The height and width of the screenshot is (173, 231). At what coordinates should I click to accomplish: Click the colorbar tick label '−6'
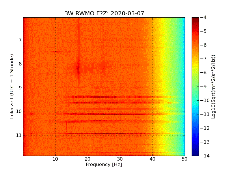click(x=204, y=45)
